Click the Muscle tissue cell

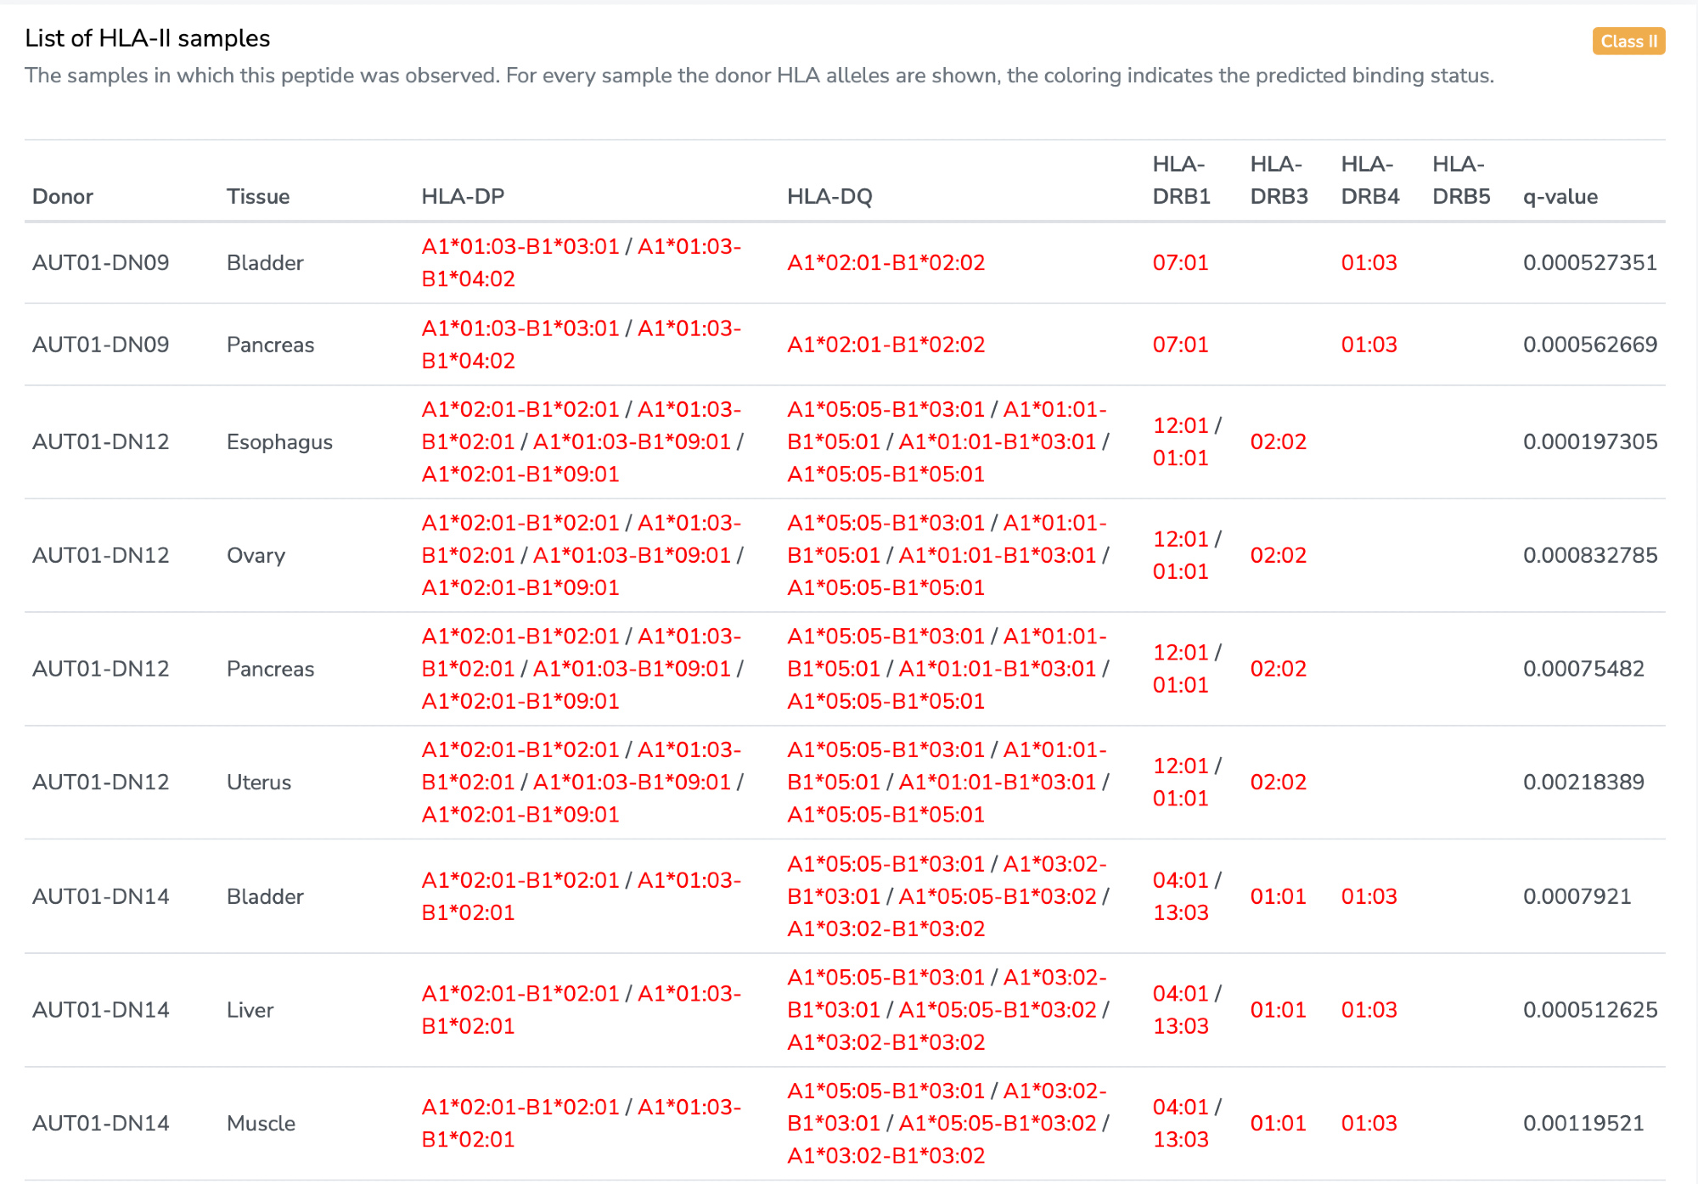261,1123
